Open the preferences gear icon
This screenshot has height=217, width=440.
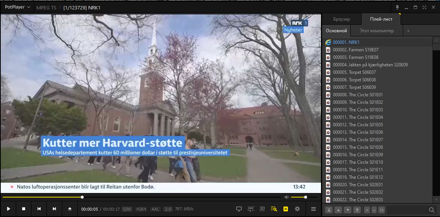tap(297, 209)
